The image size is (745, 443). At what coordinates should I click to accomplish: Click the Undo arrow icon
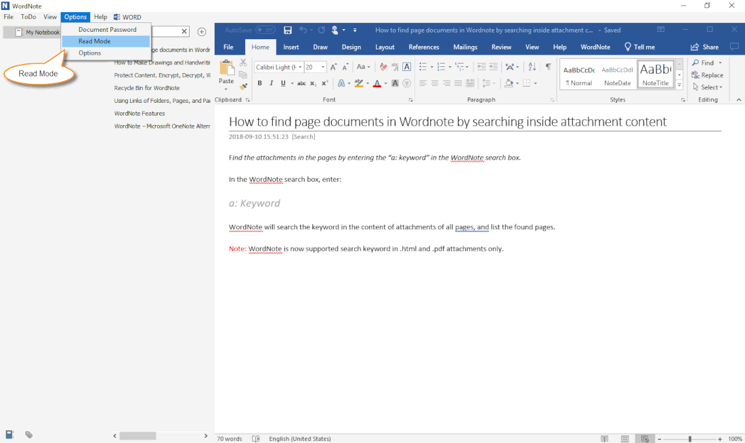tap(303, 30)
